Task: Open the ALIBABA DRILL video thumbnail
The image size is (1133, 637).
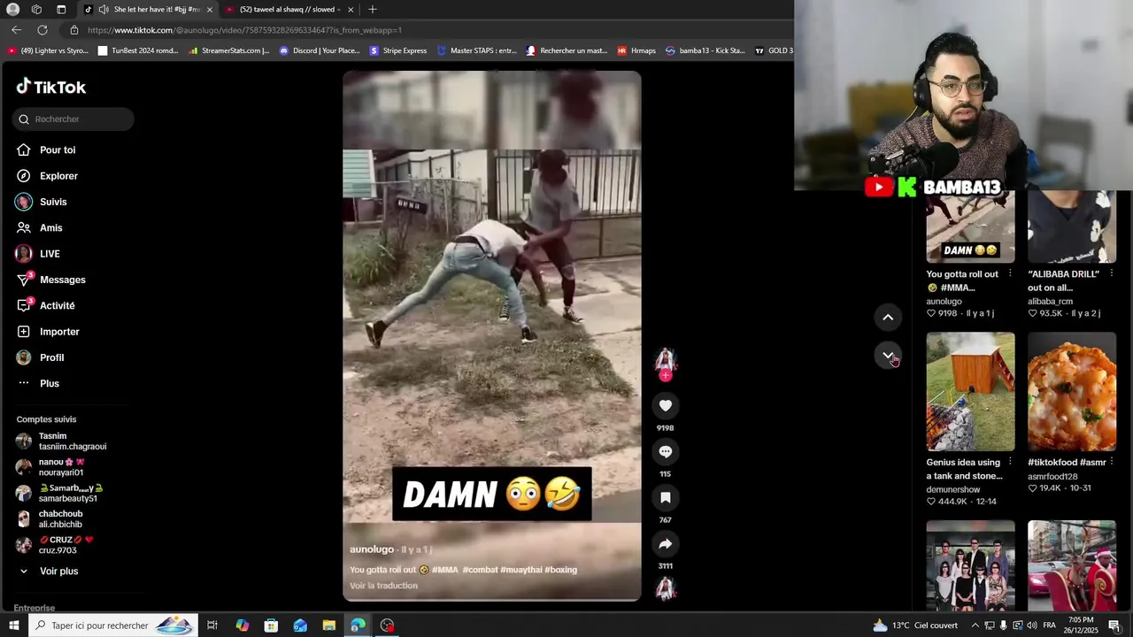Action: pyautogui.click(x=1072, y=227)
